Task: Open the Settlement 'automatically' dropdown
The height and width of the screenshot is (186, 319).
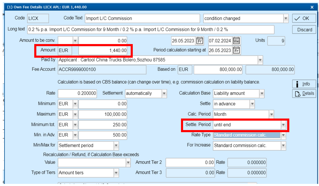Action: coord(164,94)
